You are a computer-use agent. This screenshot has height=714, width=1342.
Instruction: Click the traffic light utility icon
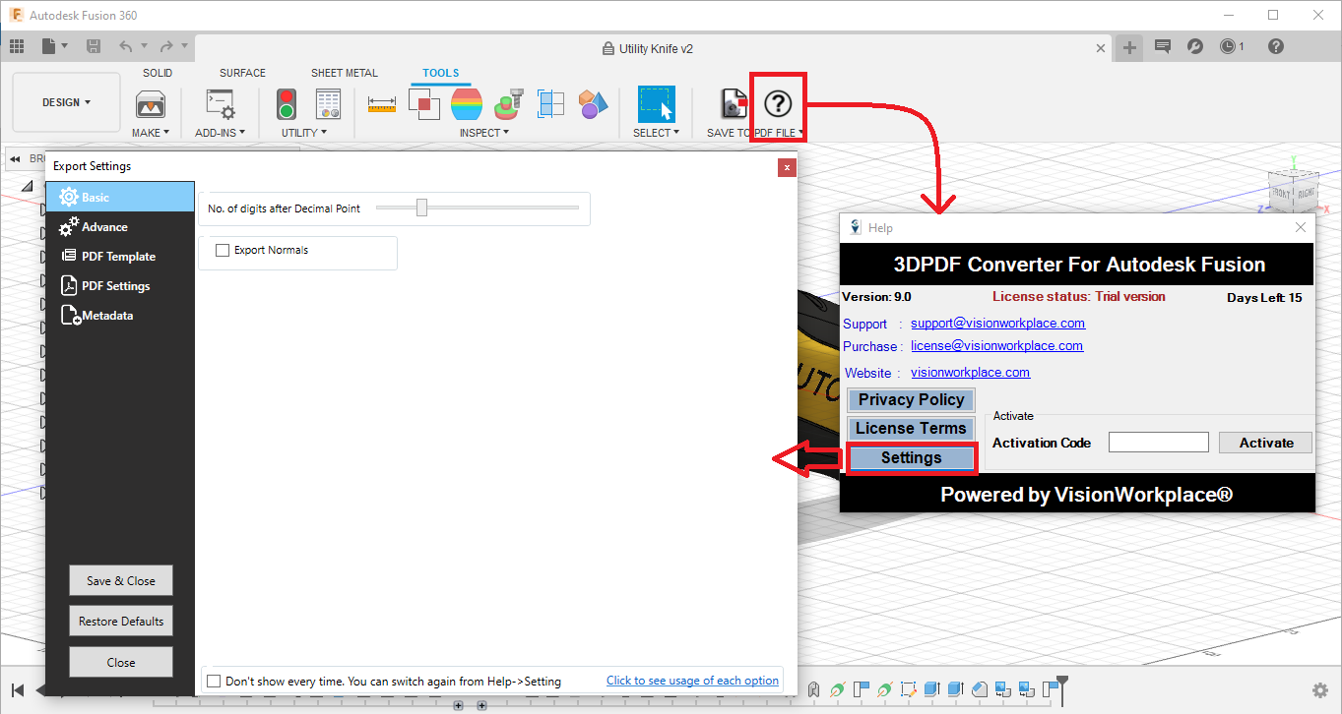(x=287, y=104)
